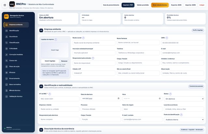Screen dimensions: 208x134
Task: Click the Razão social input field
Action: (94, 43)
